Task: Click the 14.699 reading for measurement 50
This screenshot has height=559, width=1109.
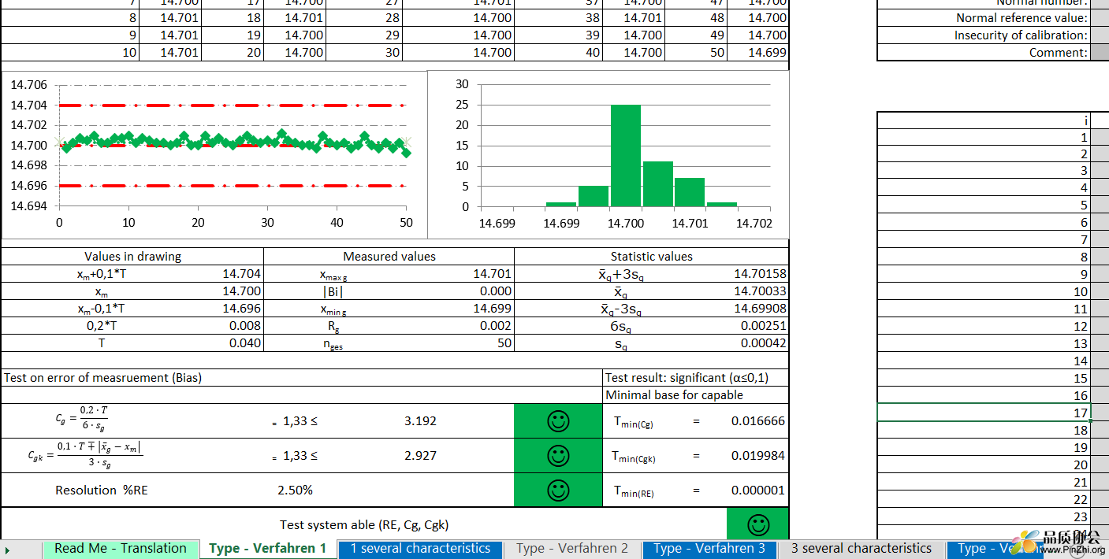Action: 767,53
